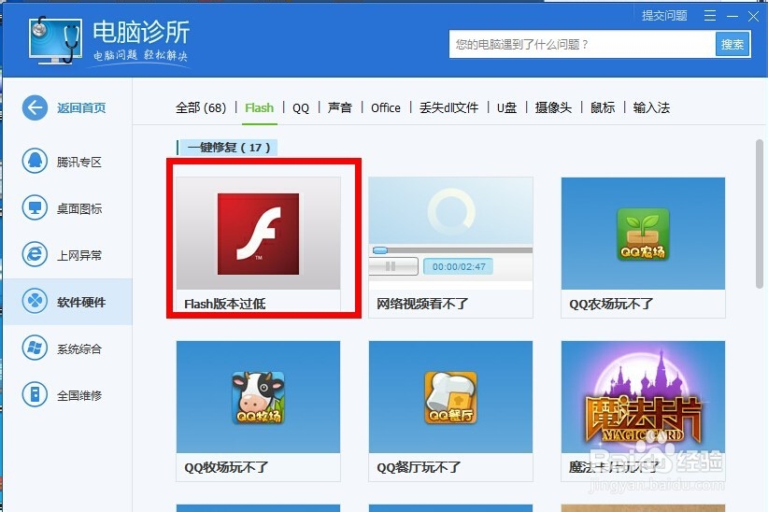Select the 软件硬件 sidebar icon

tap(35, 301)
